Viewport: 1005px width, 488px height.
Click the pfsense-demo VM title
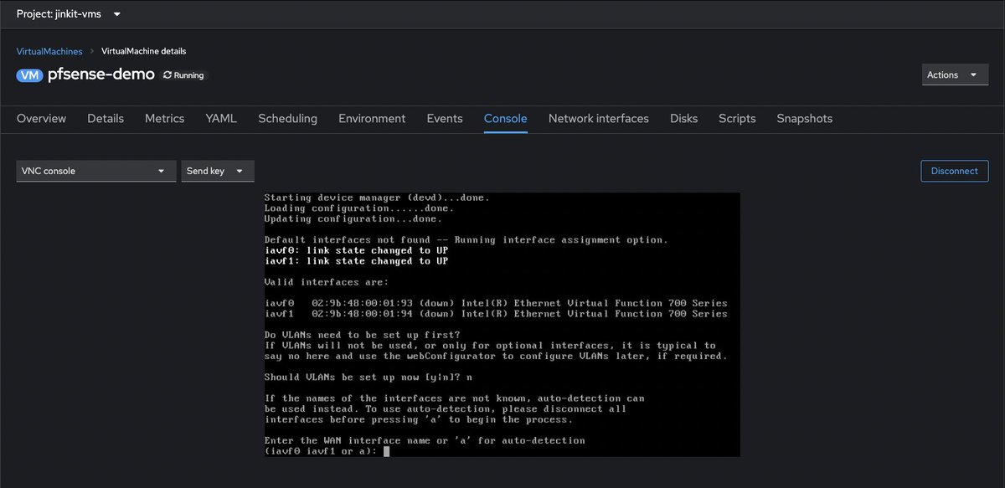point(101,74)
